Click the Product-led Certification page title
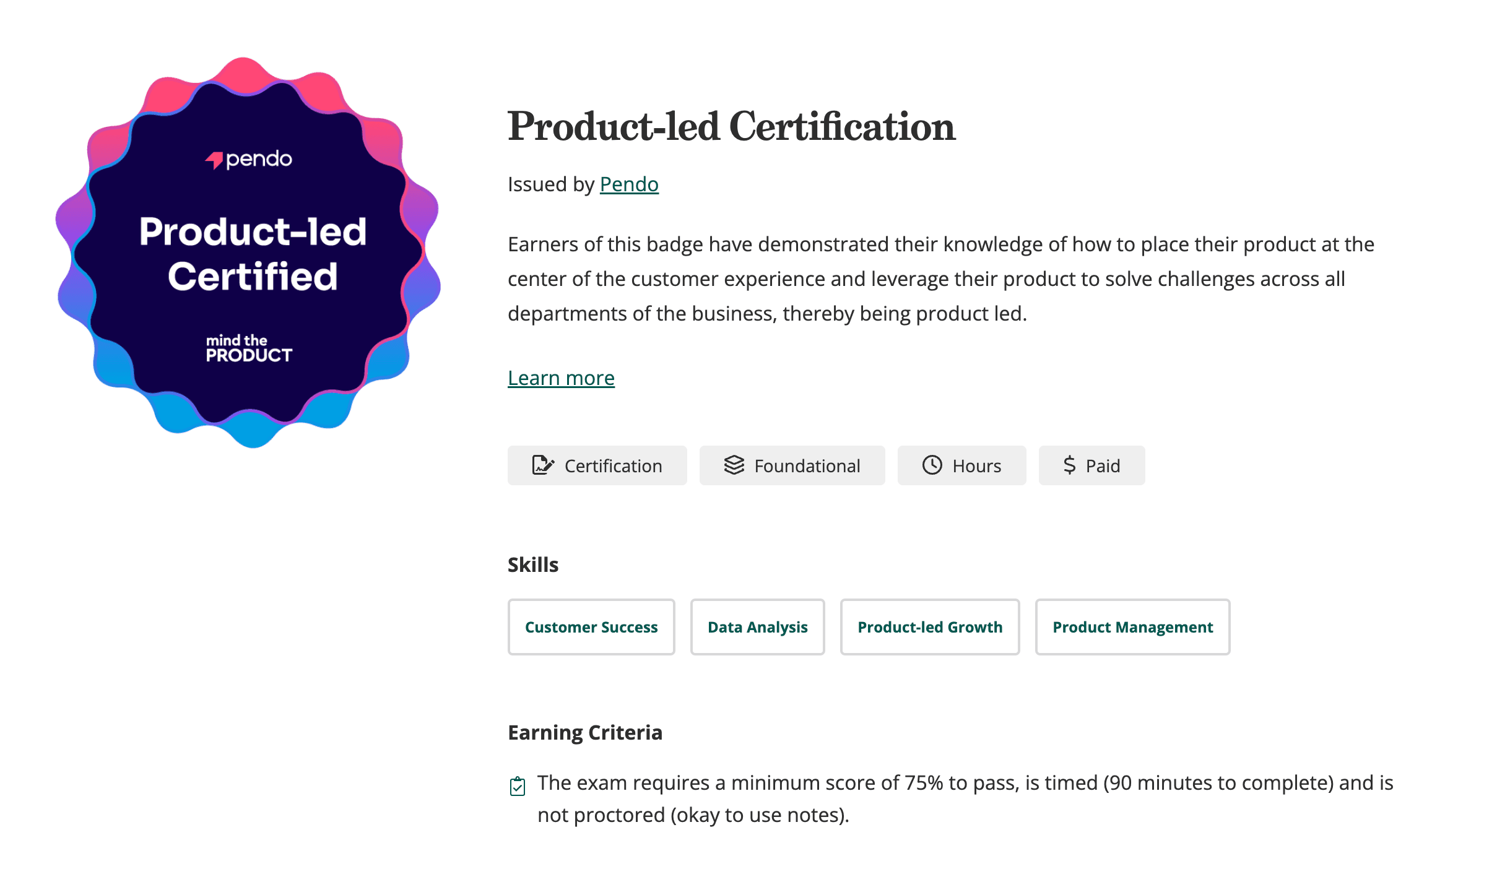Screen dimensions: 1497x869 731,127
